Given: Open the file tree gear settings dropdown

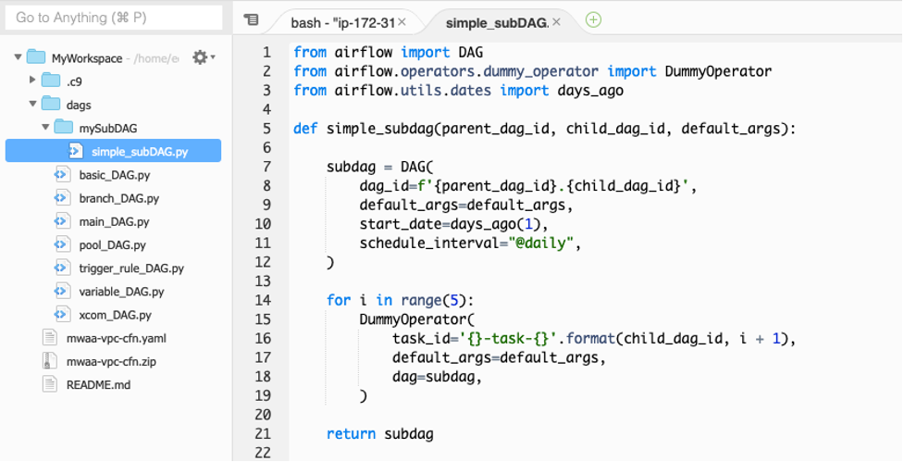Looking at the screenshot, I should [x=203, y=57].
